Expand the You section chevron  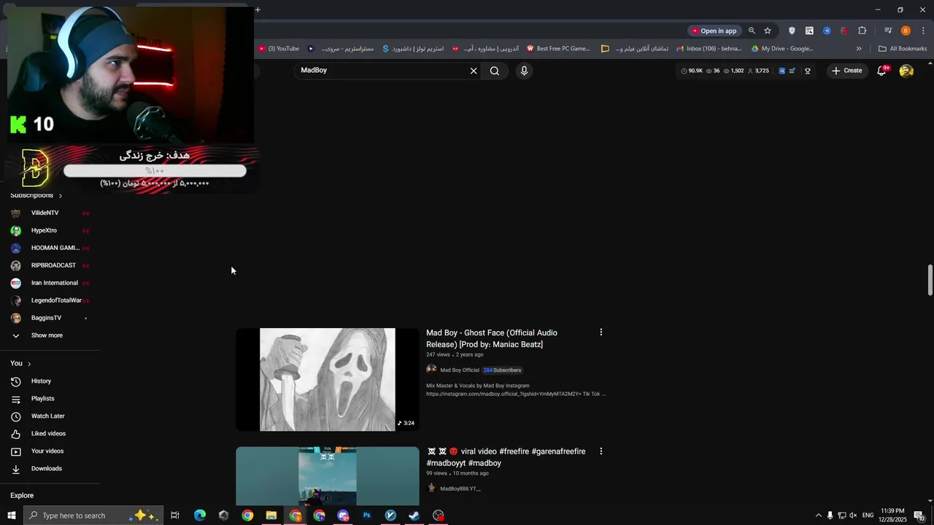pos(29,364)
